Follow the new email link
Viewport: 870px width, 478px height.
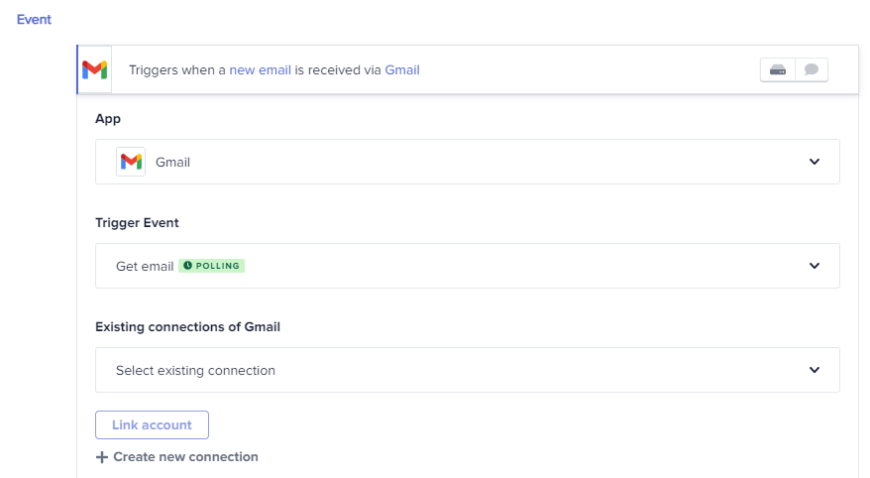261,70
